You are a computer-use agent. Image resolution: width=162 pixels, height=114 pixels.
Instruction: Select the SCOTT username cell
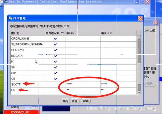tap(28, 85)
